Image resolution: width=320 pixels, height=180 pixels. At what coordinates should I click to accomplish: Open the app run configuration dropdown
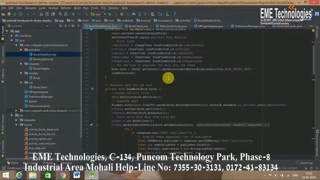[98, 14]
